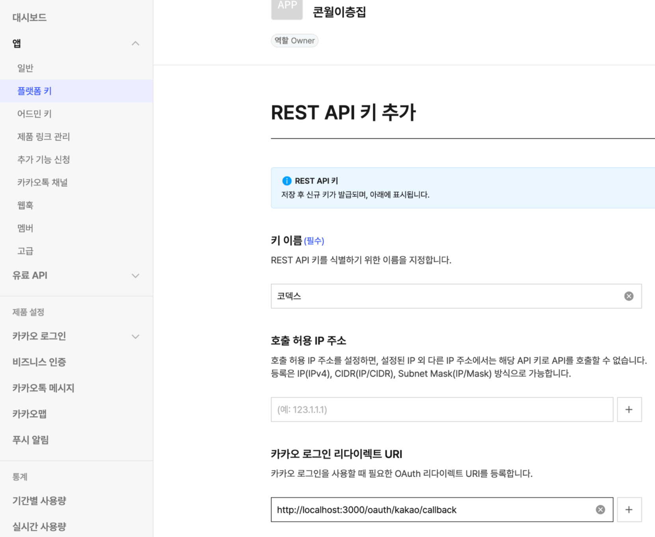
Task: Click the 역할 Owner badge
Action: pyautogui.click(x=294, y=41)
